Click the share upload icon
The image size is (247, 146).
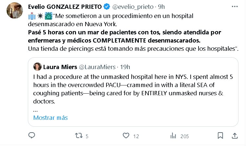pos(235,136)
